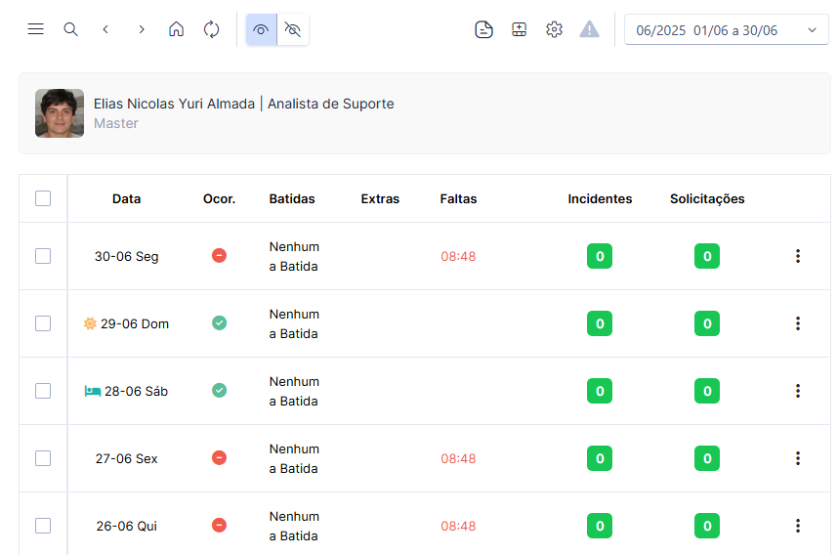Go to previous employee arrow
This screenshot has height=555, width=838.
coord(105,29)
